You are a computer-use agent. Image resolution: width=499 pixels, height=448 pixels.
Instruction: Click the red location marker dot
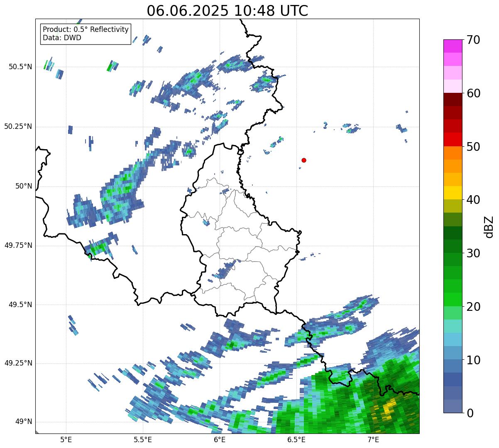click(x=304, y=160)
